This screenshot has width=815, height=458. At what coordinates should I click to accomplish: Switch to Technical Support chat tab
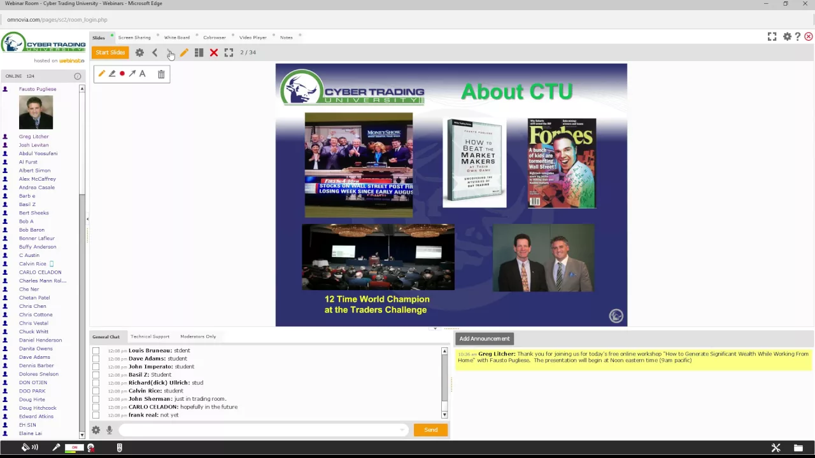(x=150, y=337)
